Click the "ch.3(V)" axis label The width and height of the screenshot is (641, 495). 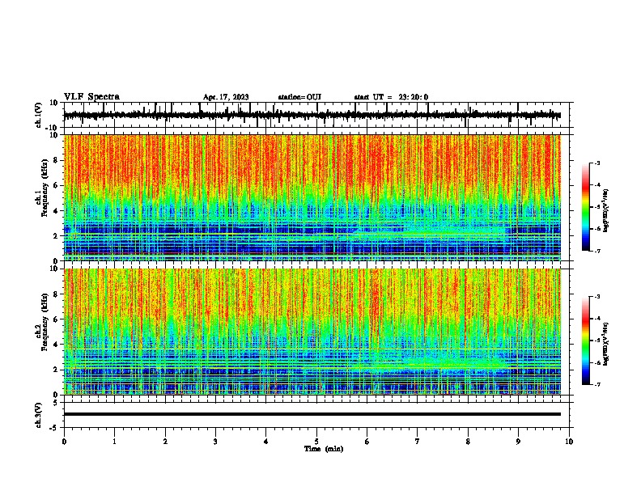click(x=38, y=416)
